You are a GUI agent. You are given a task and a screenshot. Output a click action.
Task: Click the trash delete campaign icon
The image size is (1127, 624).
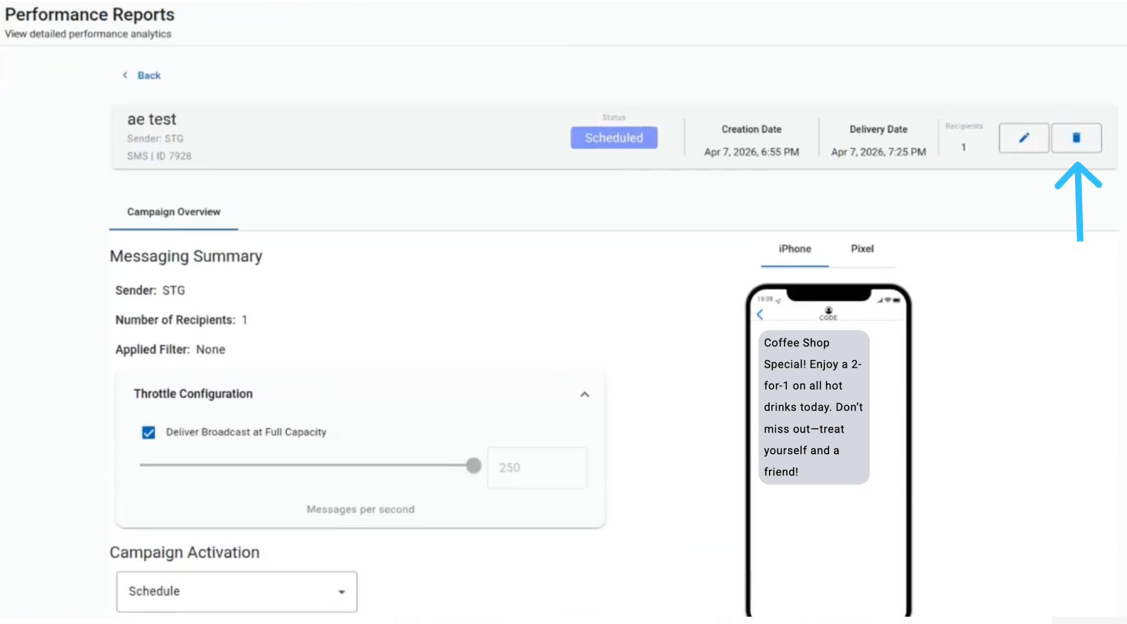(1076, 138)
